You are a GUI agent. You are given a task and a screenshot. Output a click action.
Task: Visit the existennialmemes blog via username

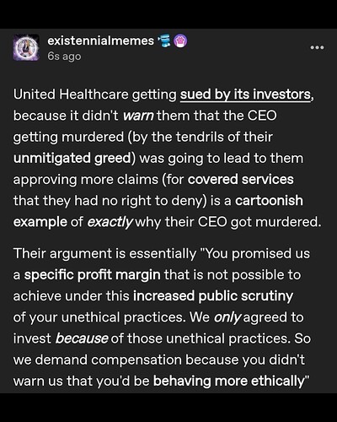[x=101, y=41]
